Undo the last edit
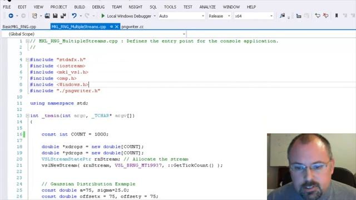This screenshot has height=200, width=356. click(x=74, y=16)
